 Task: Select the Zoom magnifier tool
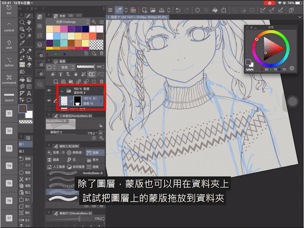coord(22,22)
